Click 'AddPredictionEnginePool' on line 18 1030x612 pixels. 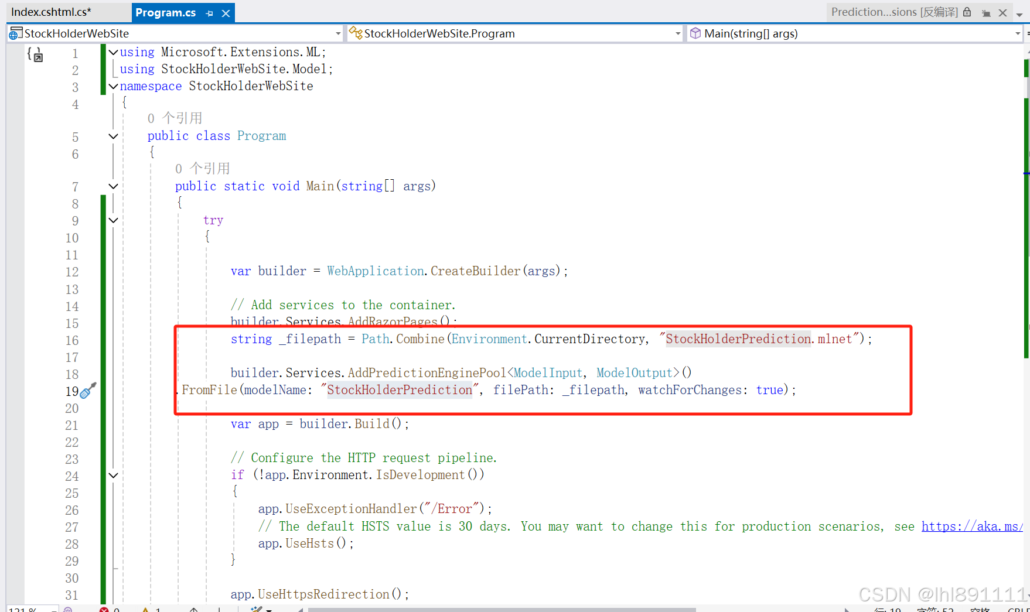coord(427,373)
